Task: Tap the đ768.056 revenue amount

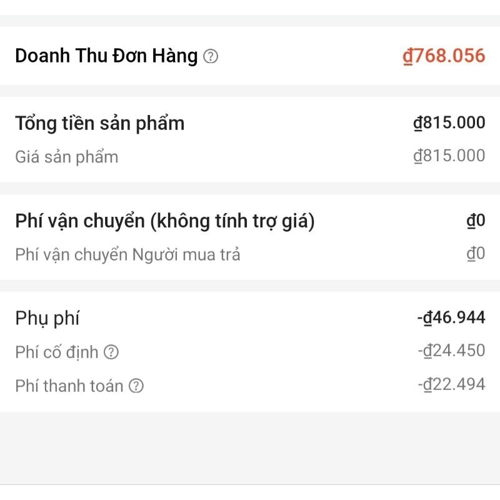Action: [444, 56]
